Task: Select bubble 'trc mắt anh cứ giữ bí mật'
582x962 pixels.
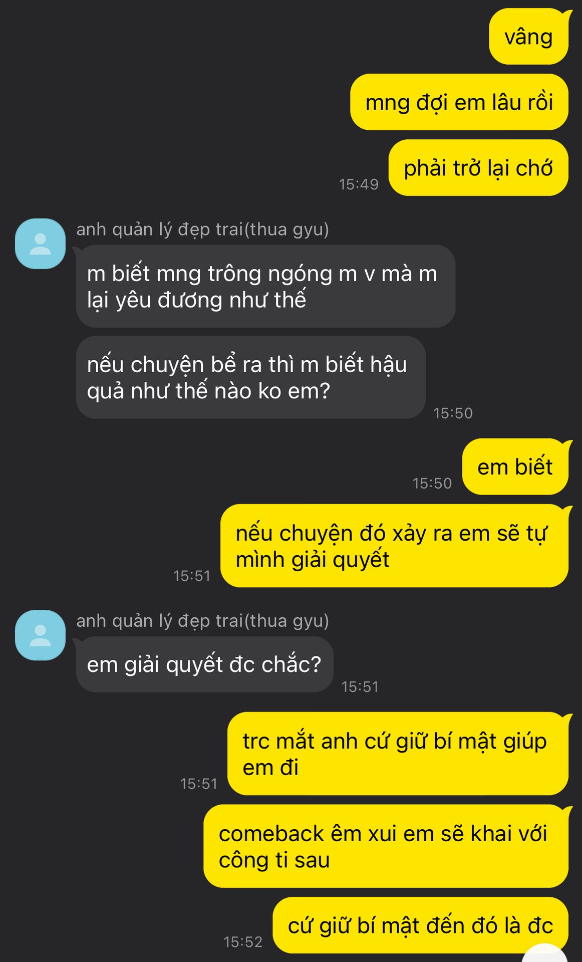Action: click(398, 754)
